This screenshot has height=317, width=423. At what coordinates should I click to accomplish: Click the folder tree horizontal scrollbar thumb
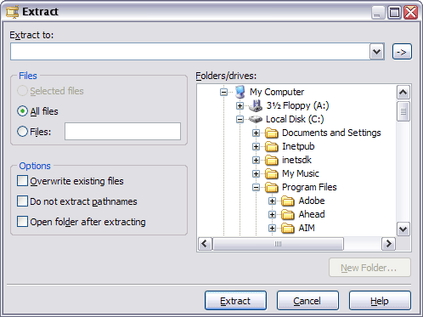[x=278, y=244]
